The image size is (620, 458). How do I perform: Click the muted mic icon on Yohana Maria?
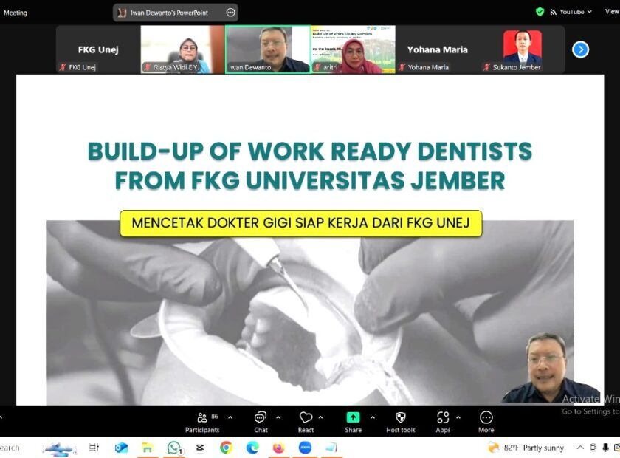(x=402, y=67)
